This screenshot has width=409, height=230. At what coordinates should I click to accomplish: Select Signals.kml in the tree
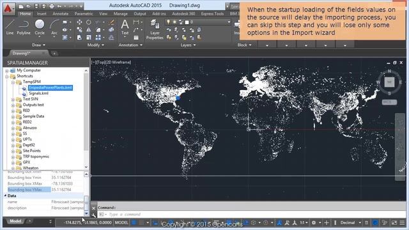(x=38, y=93)
